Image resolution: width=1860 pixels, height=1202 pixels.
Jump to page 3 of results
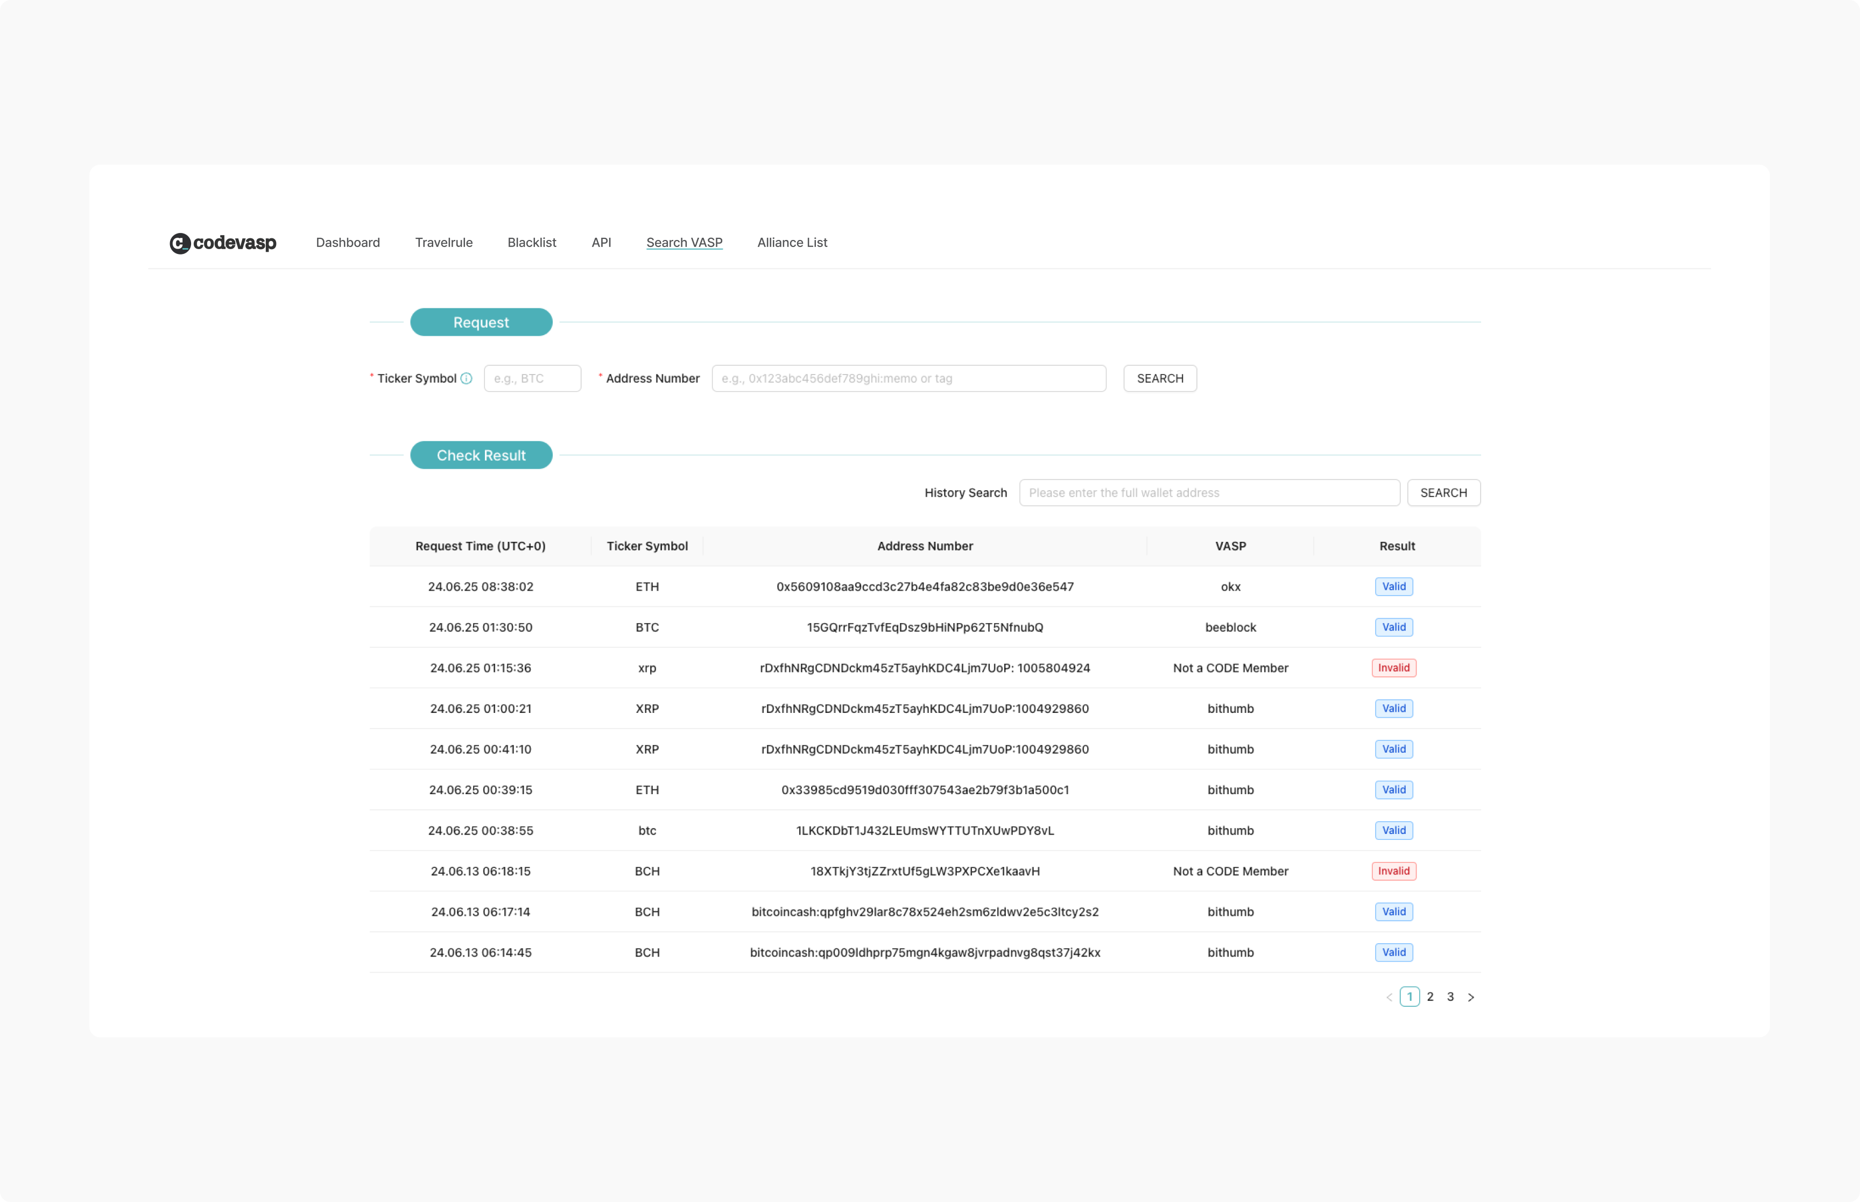pos(1450,996)
